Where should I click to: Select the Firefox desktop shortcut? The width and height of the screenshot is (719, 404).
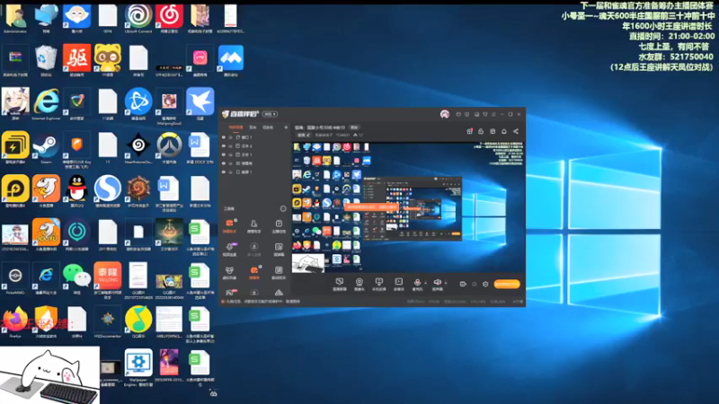click(x=15, y=322)
